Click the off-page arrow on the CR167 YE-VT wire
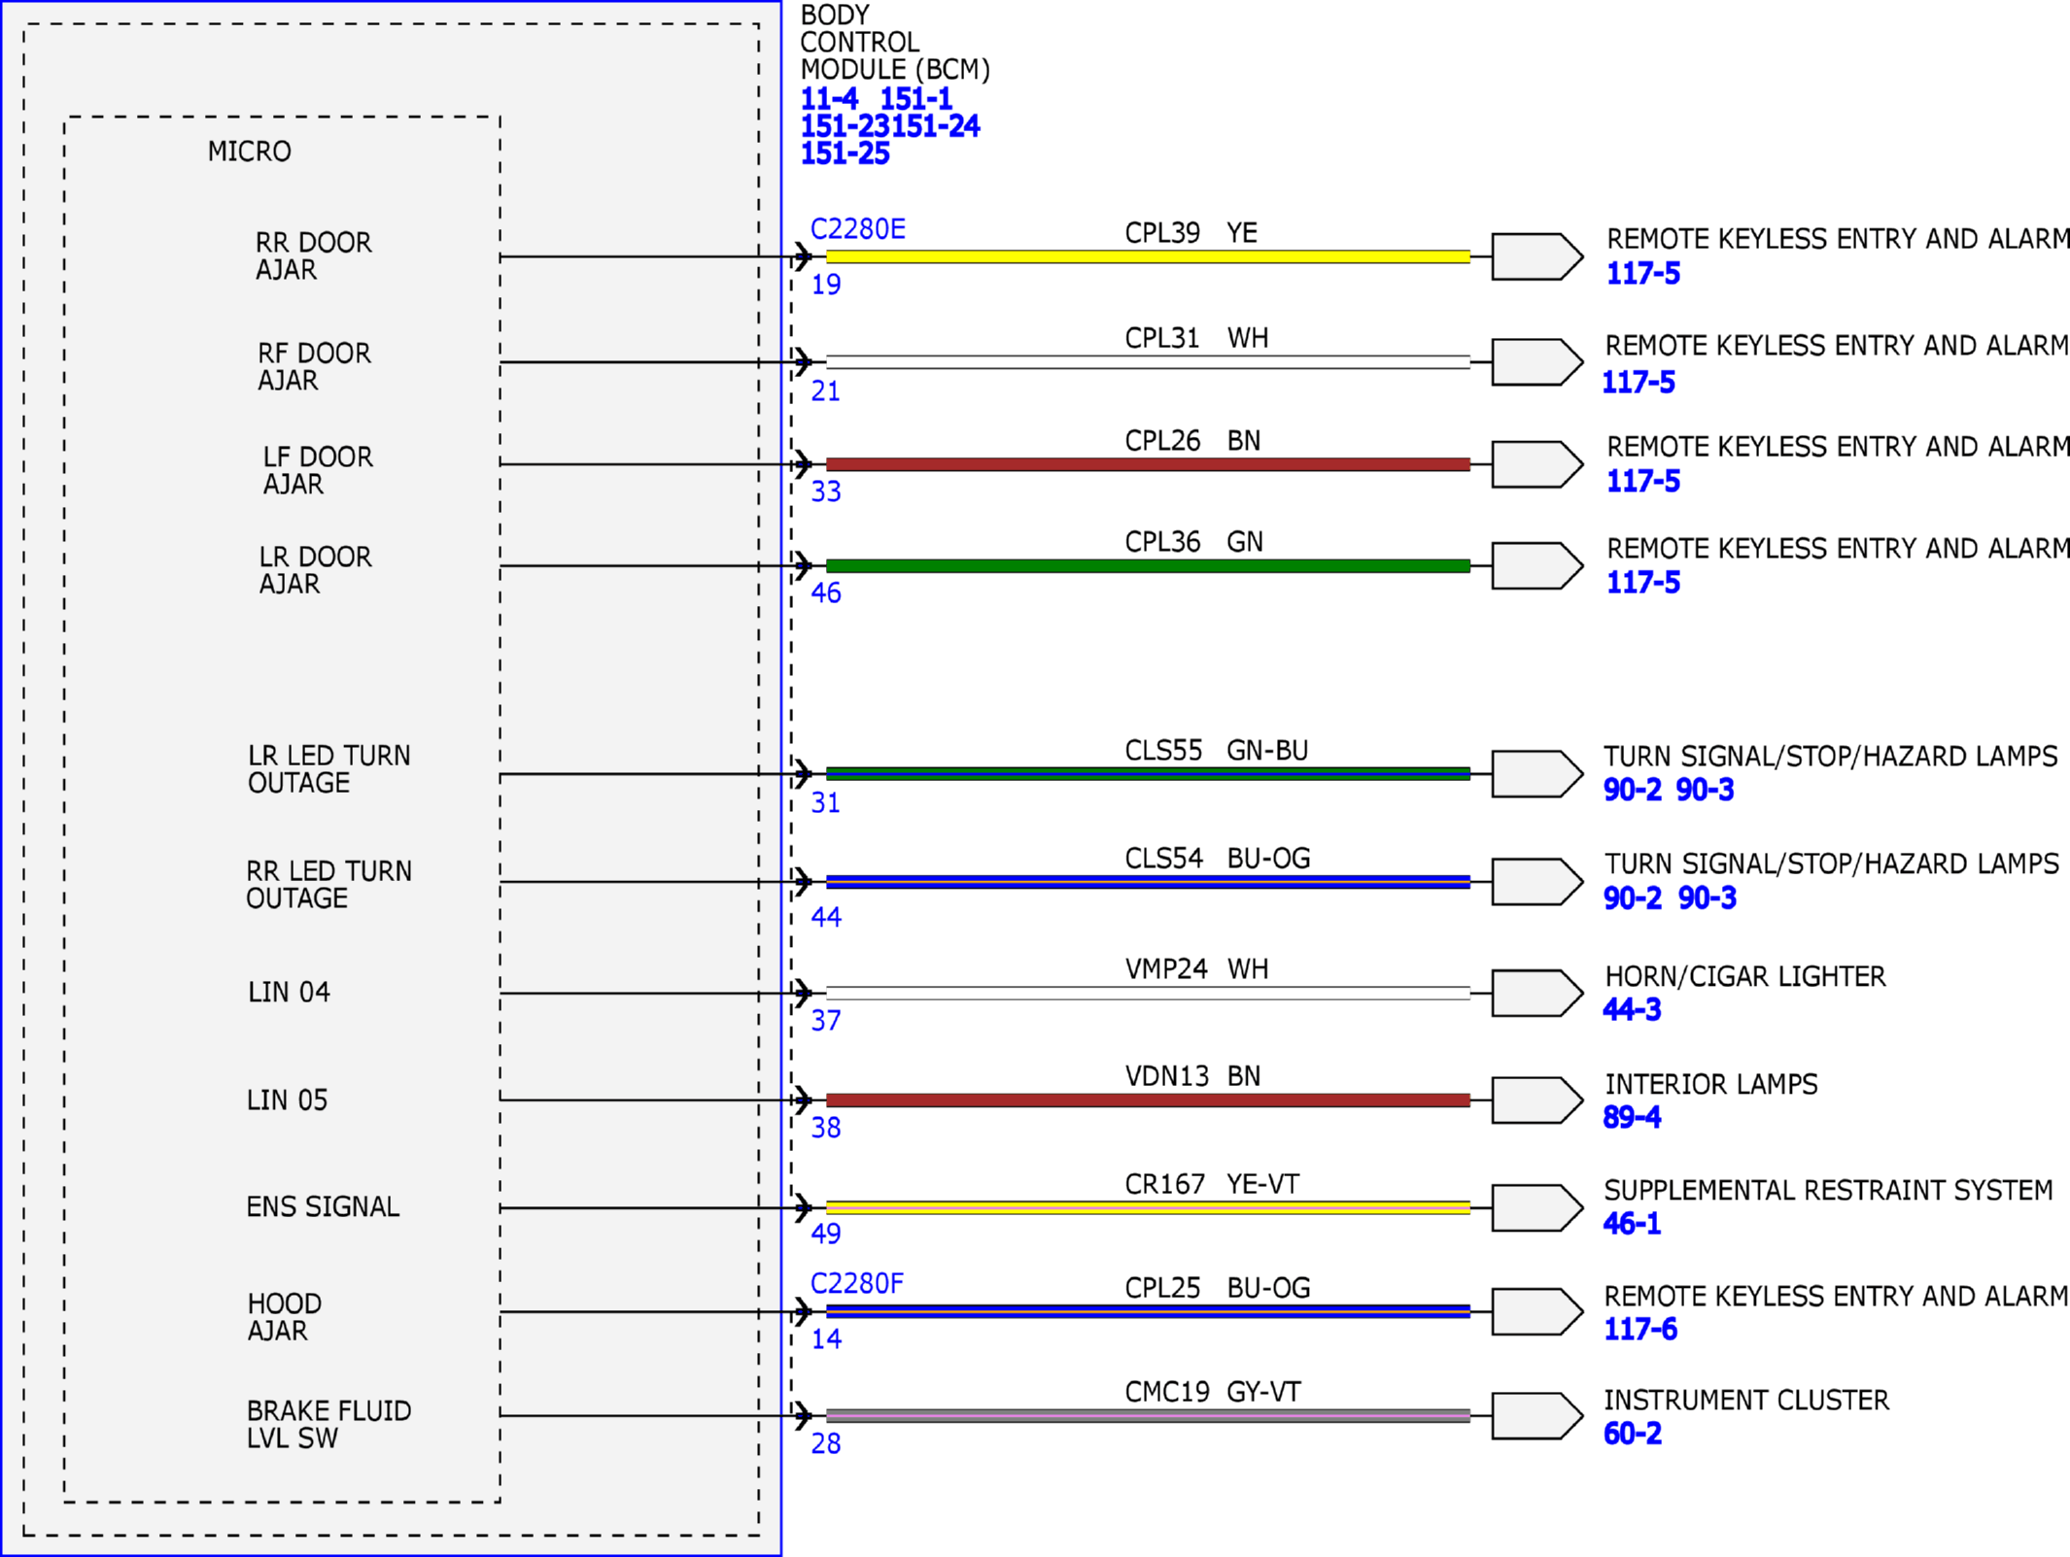The width and height of the screenshot is (2070, 1557). coord(1536,1208)
